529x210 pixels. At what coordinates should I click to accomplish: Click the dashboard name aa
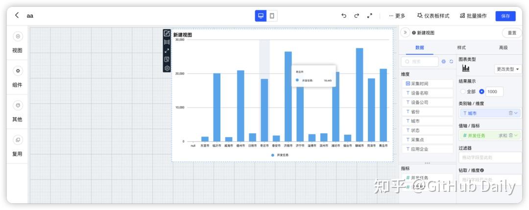(30, 16)
